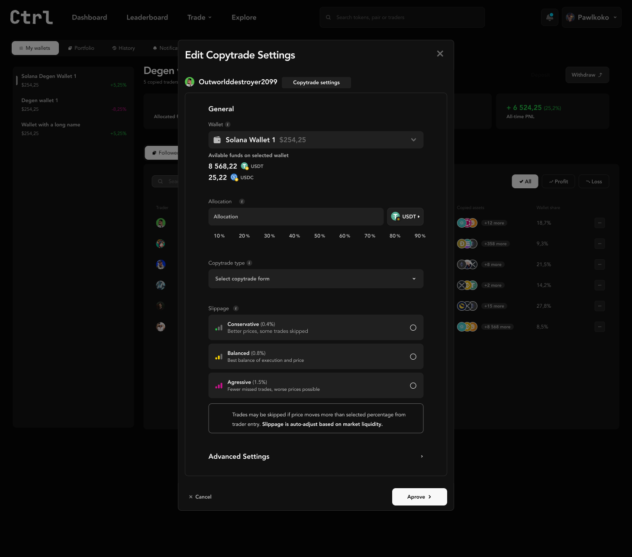The height and width of the screenshot is (557, 632).
Task: Set allocation to 30%
Action: 270,236
